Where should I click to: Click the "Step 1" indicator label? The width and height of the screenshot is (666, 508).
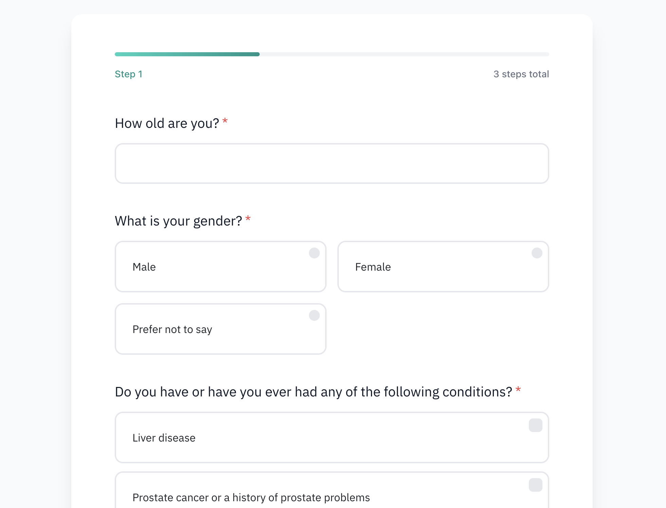pos(128,74)
